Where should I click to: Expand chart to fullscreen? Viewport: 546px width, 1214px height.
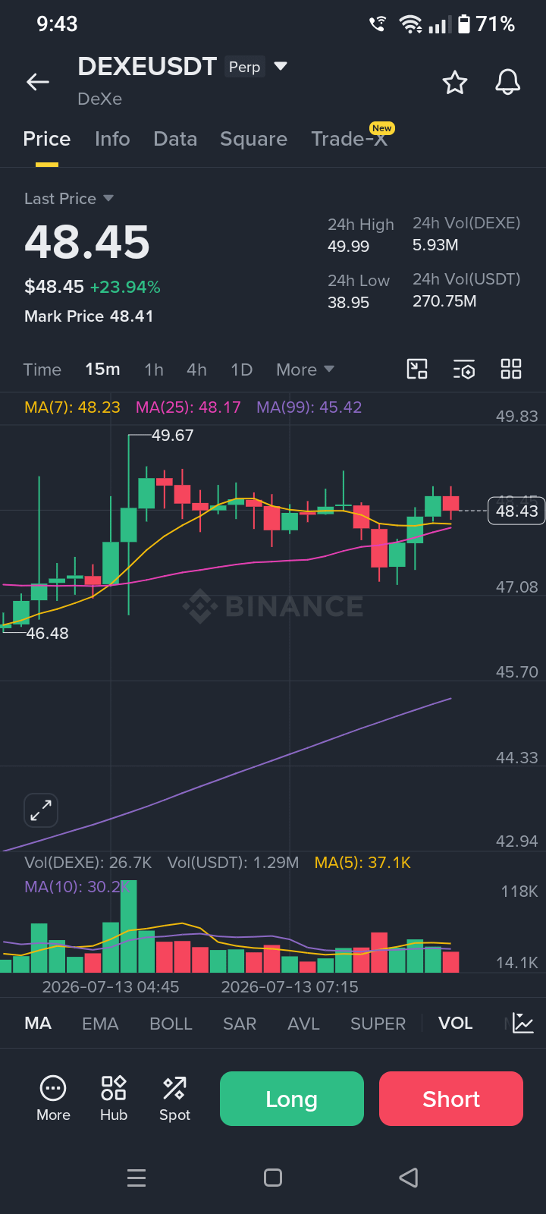pos(41,810)
